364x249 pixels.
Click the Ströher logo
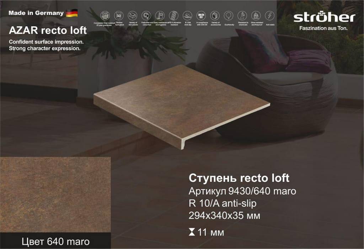[x=324, y=17]
